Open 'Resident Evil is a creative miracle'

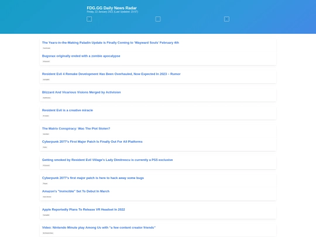pyautogui.click(x=67, y=110)
